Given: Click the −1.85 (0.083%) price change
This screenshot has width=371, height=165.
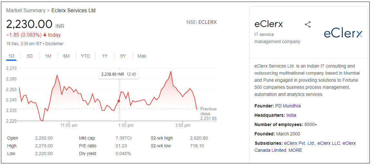Looking at the screenshot, I should (x=23, y=35).
